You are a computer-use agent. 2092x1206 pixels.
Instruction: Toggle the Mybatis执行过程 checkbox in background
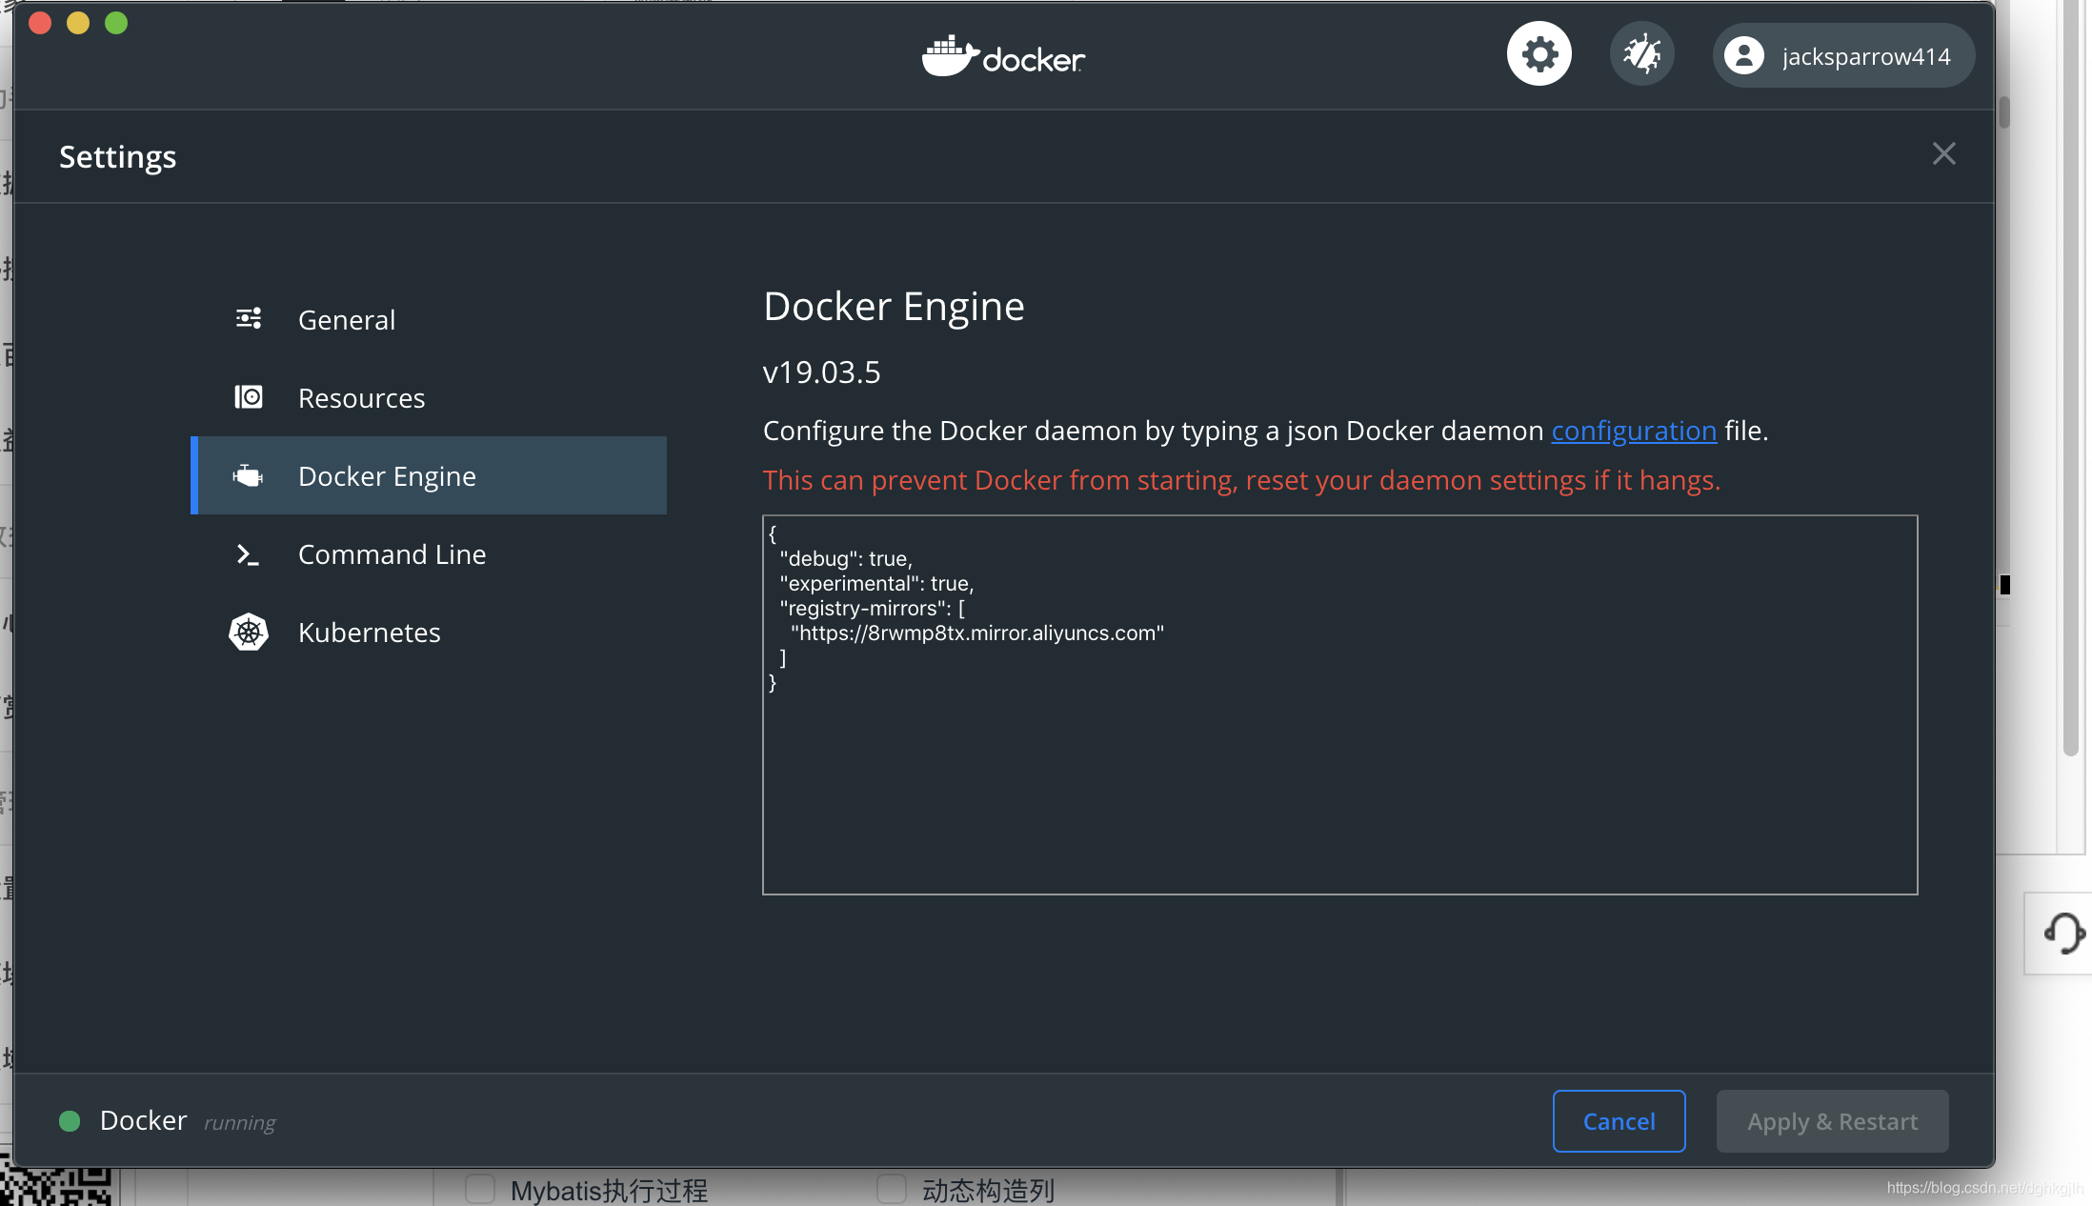480,1189
